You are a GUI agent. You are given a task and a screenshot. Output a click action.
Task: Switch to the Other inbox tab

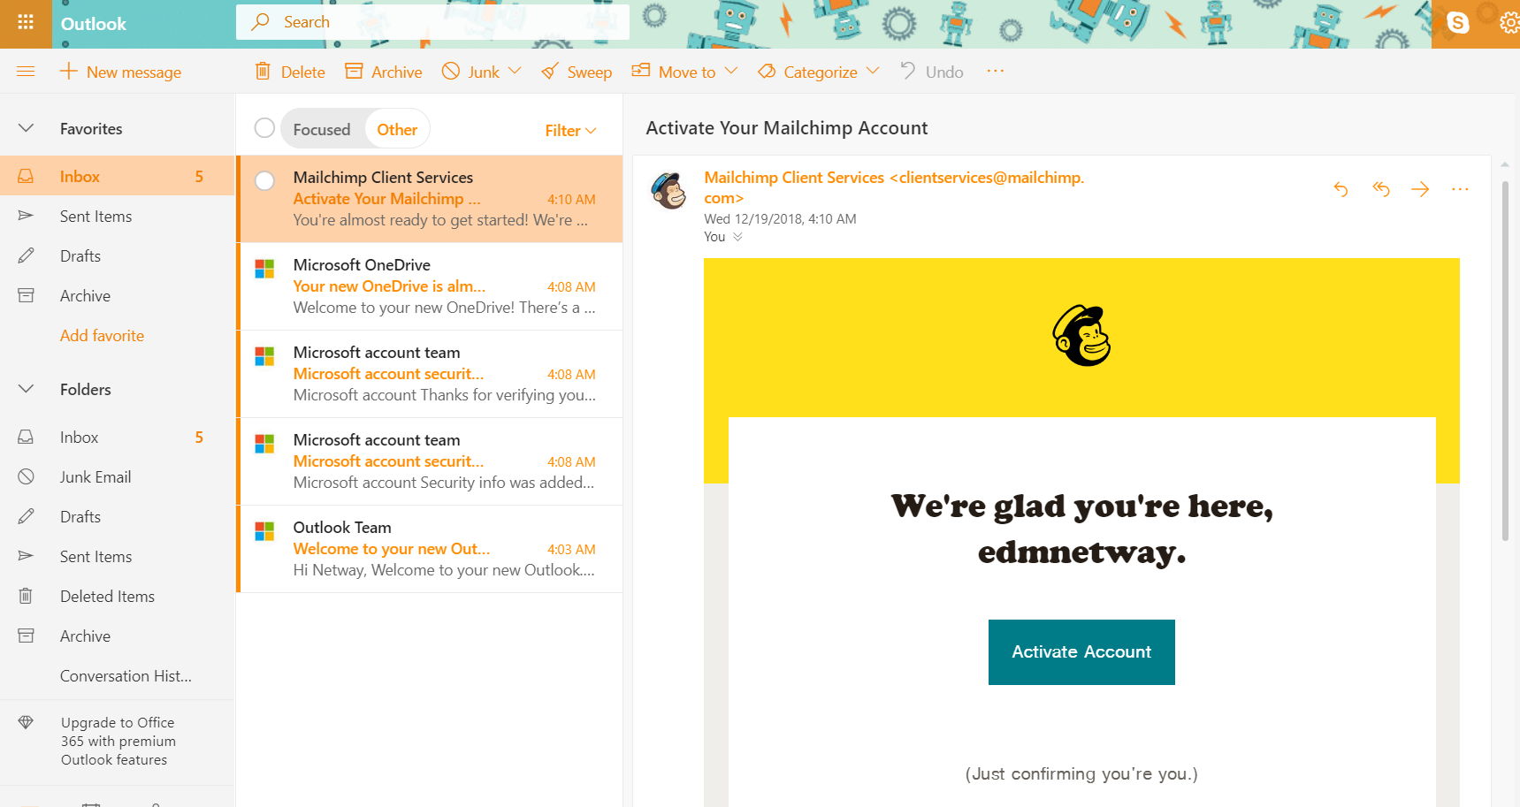click(397, 130)
